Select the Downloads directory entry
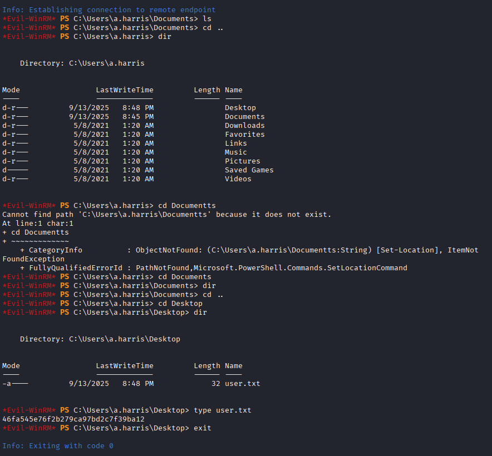The width and height of the screenshot is (492, 456). point(244,126)
